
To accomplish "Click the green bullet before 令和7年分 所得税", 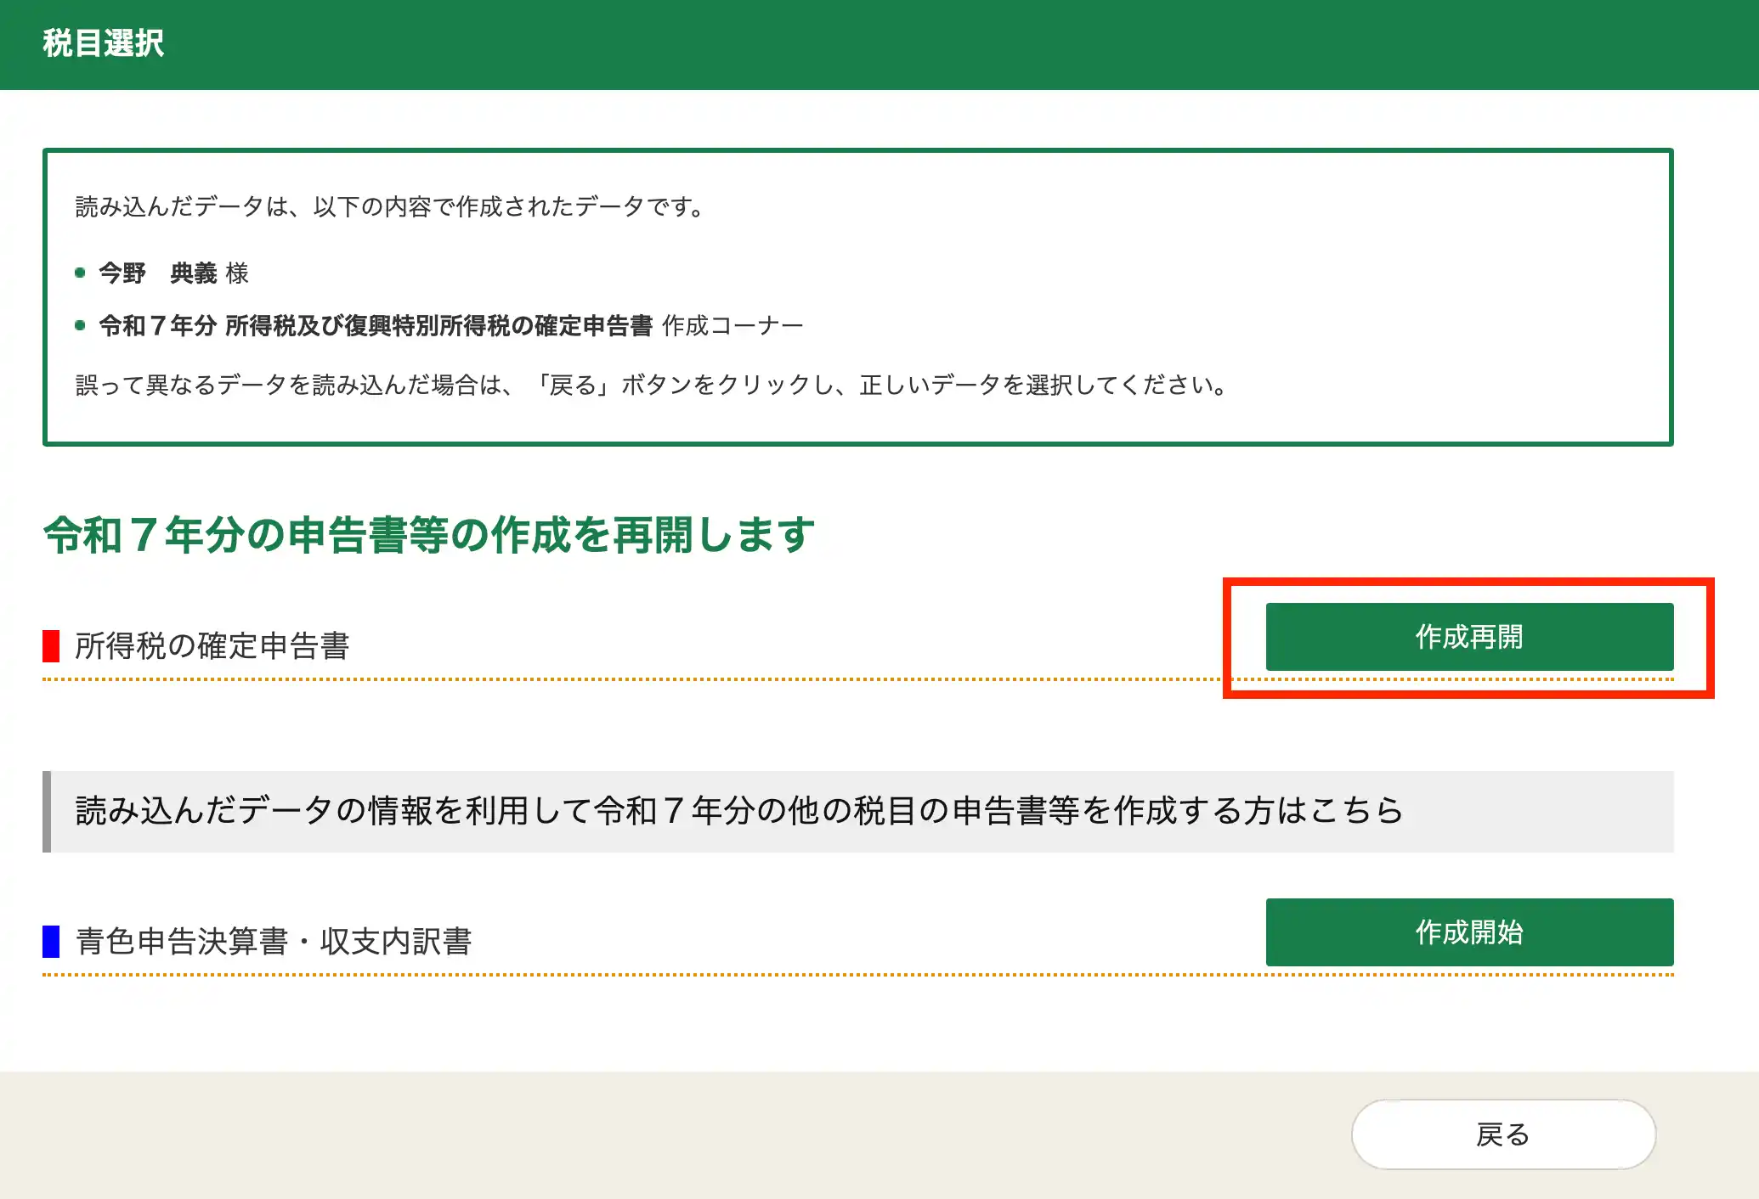I will (x=80, y=325).
